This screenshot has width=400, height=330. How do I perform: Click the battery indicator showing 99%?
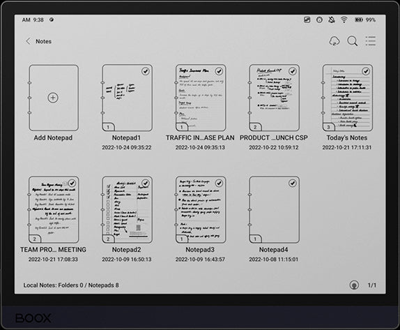pos(365,20)
